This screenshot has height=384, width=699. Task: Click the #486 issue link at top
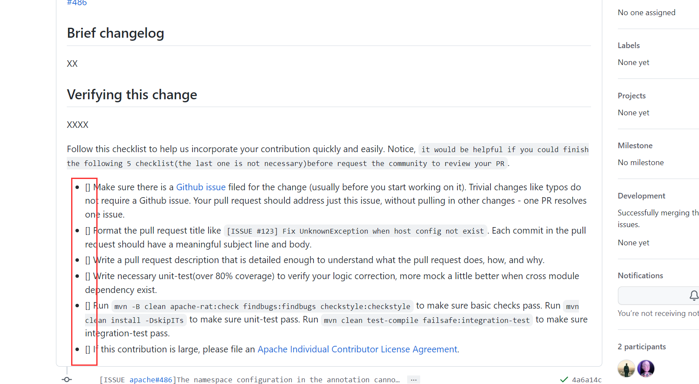click(77, 3)
